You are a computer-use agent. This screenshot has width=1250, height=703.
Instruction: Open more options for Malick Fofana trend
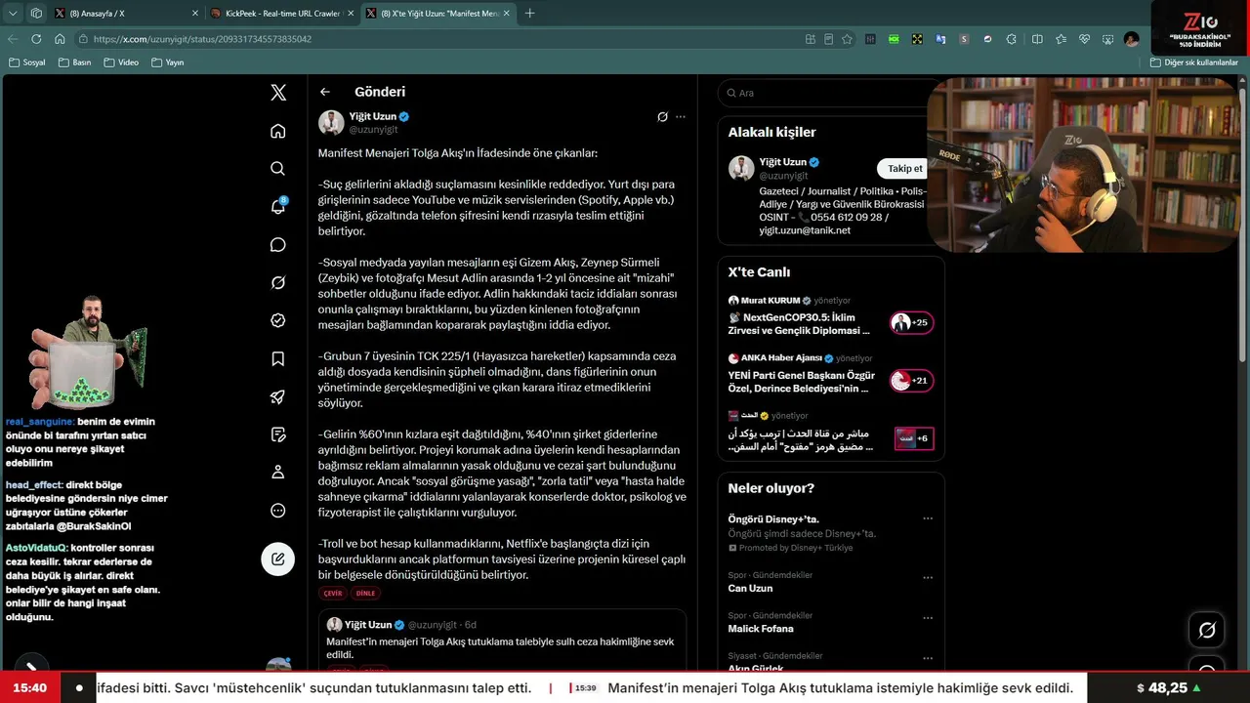pos(928,617)
